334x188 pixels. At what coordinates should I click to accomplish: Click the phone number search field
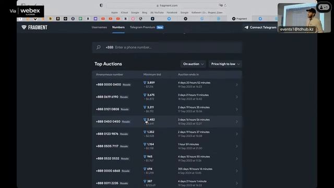click(x=167, y=48)
